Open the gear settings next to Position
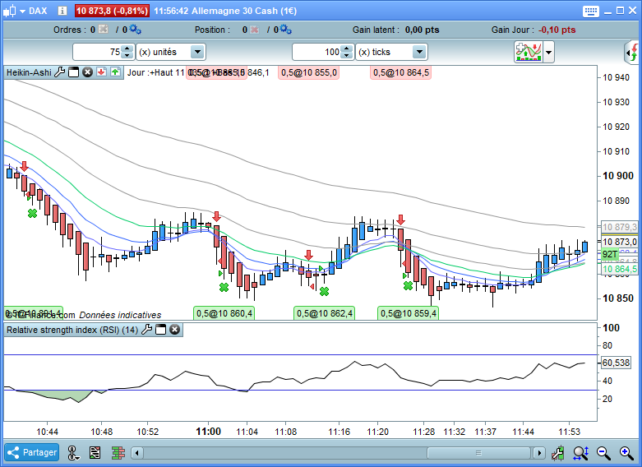 click(x=286, y=30)
